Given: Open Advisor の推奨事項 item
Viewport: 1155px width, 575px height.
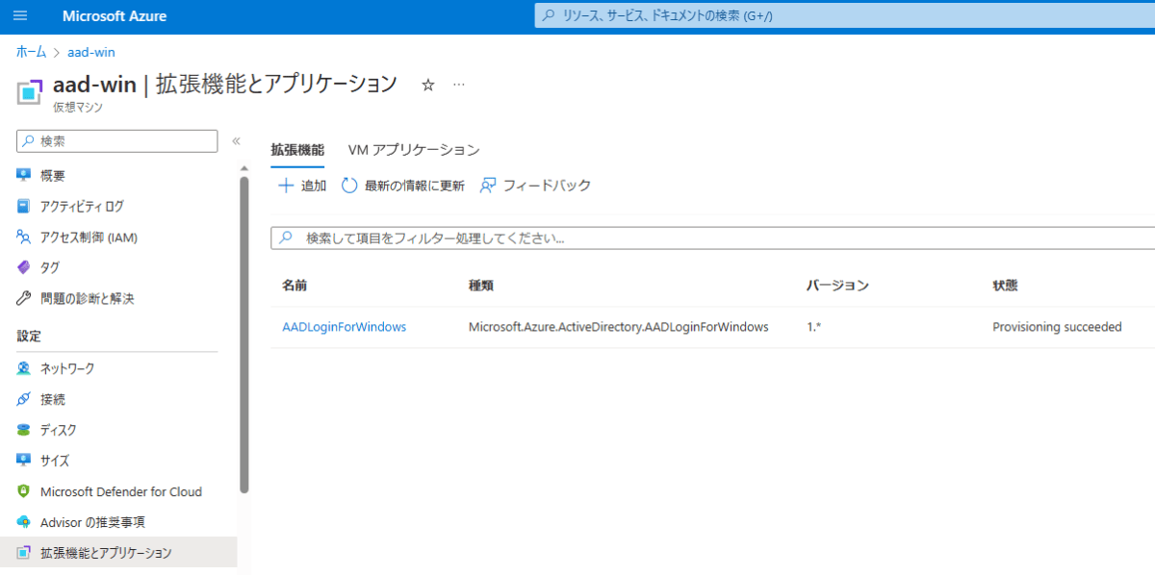Looking at the screenshot, I should tap(92, 522).
